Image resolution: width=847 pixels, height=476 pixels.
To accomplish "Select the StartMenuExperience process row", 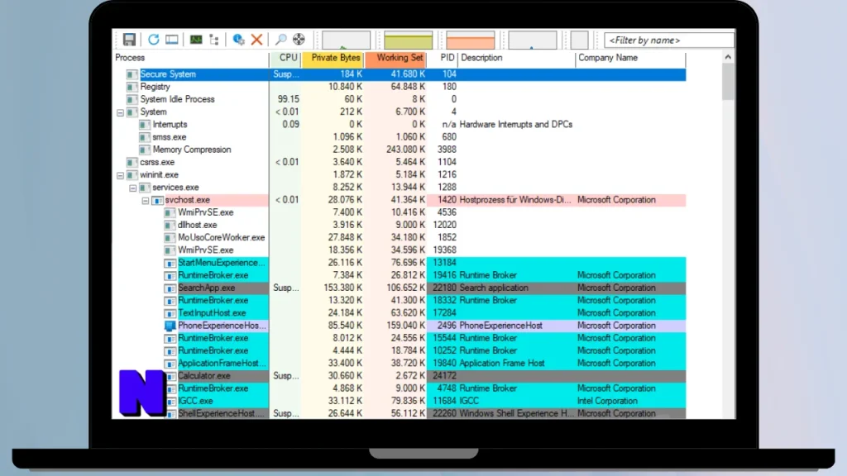I will (x=400, y=263).
